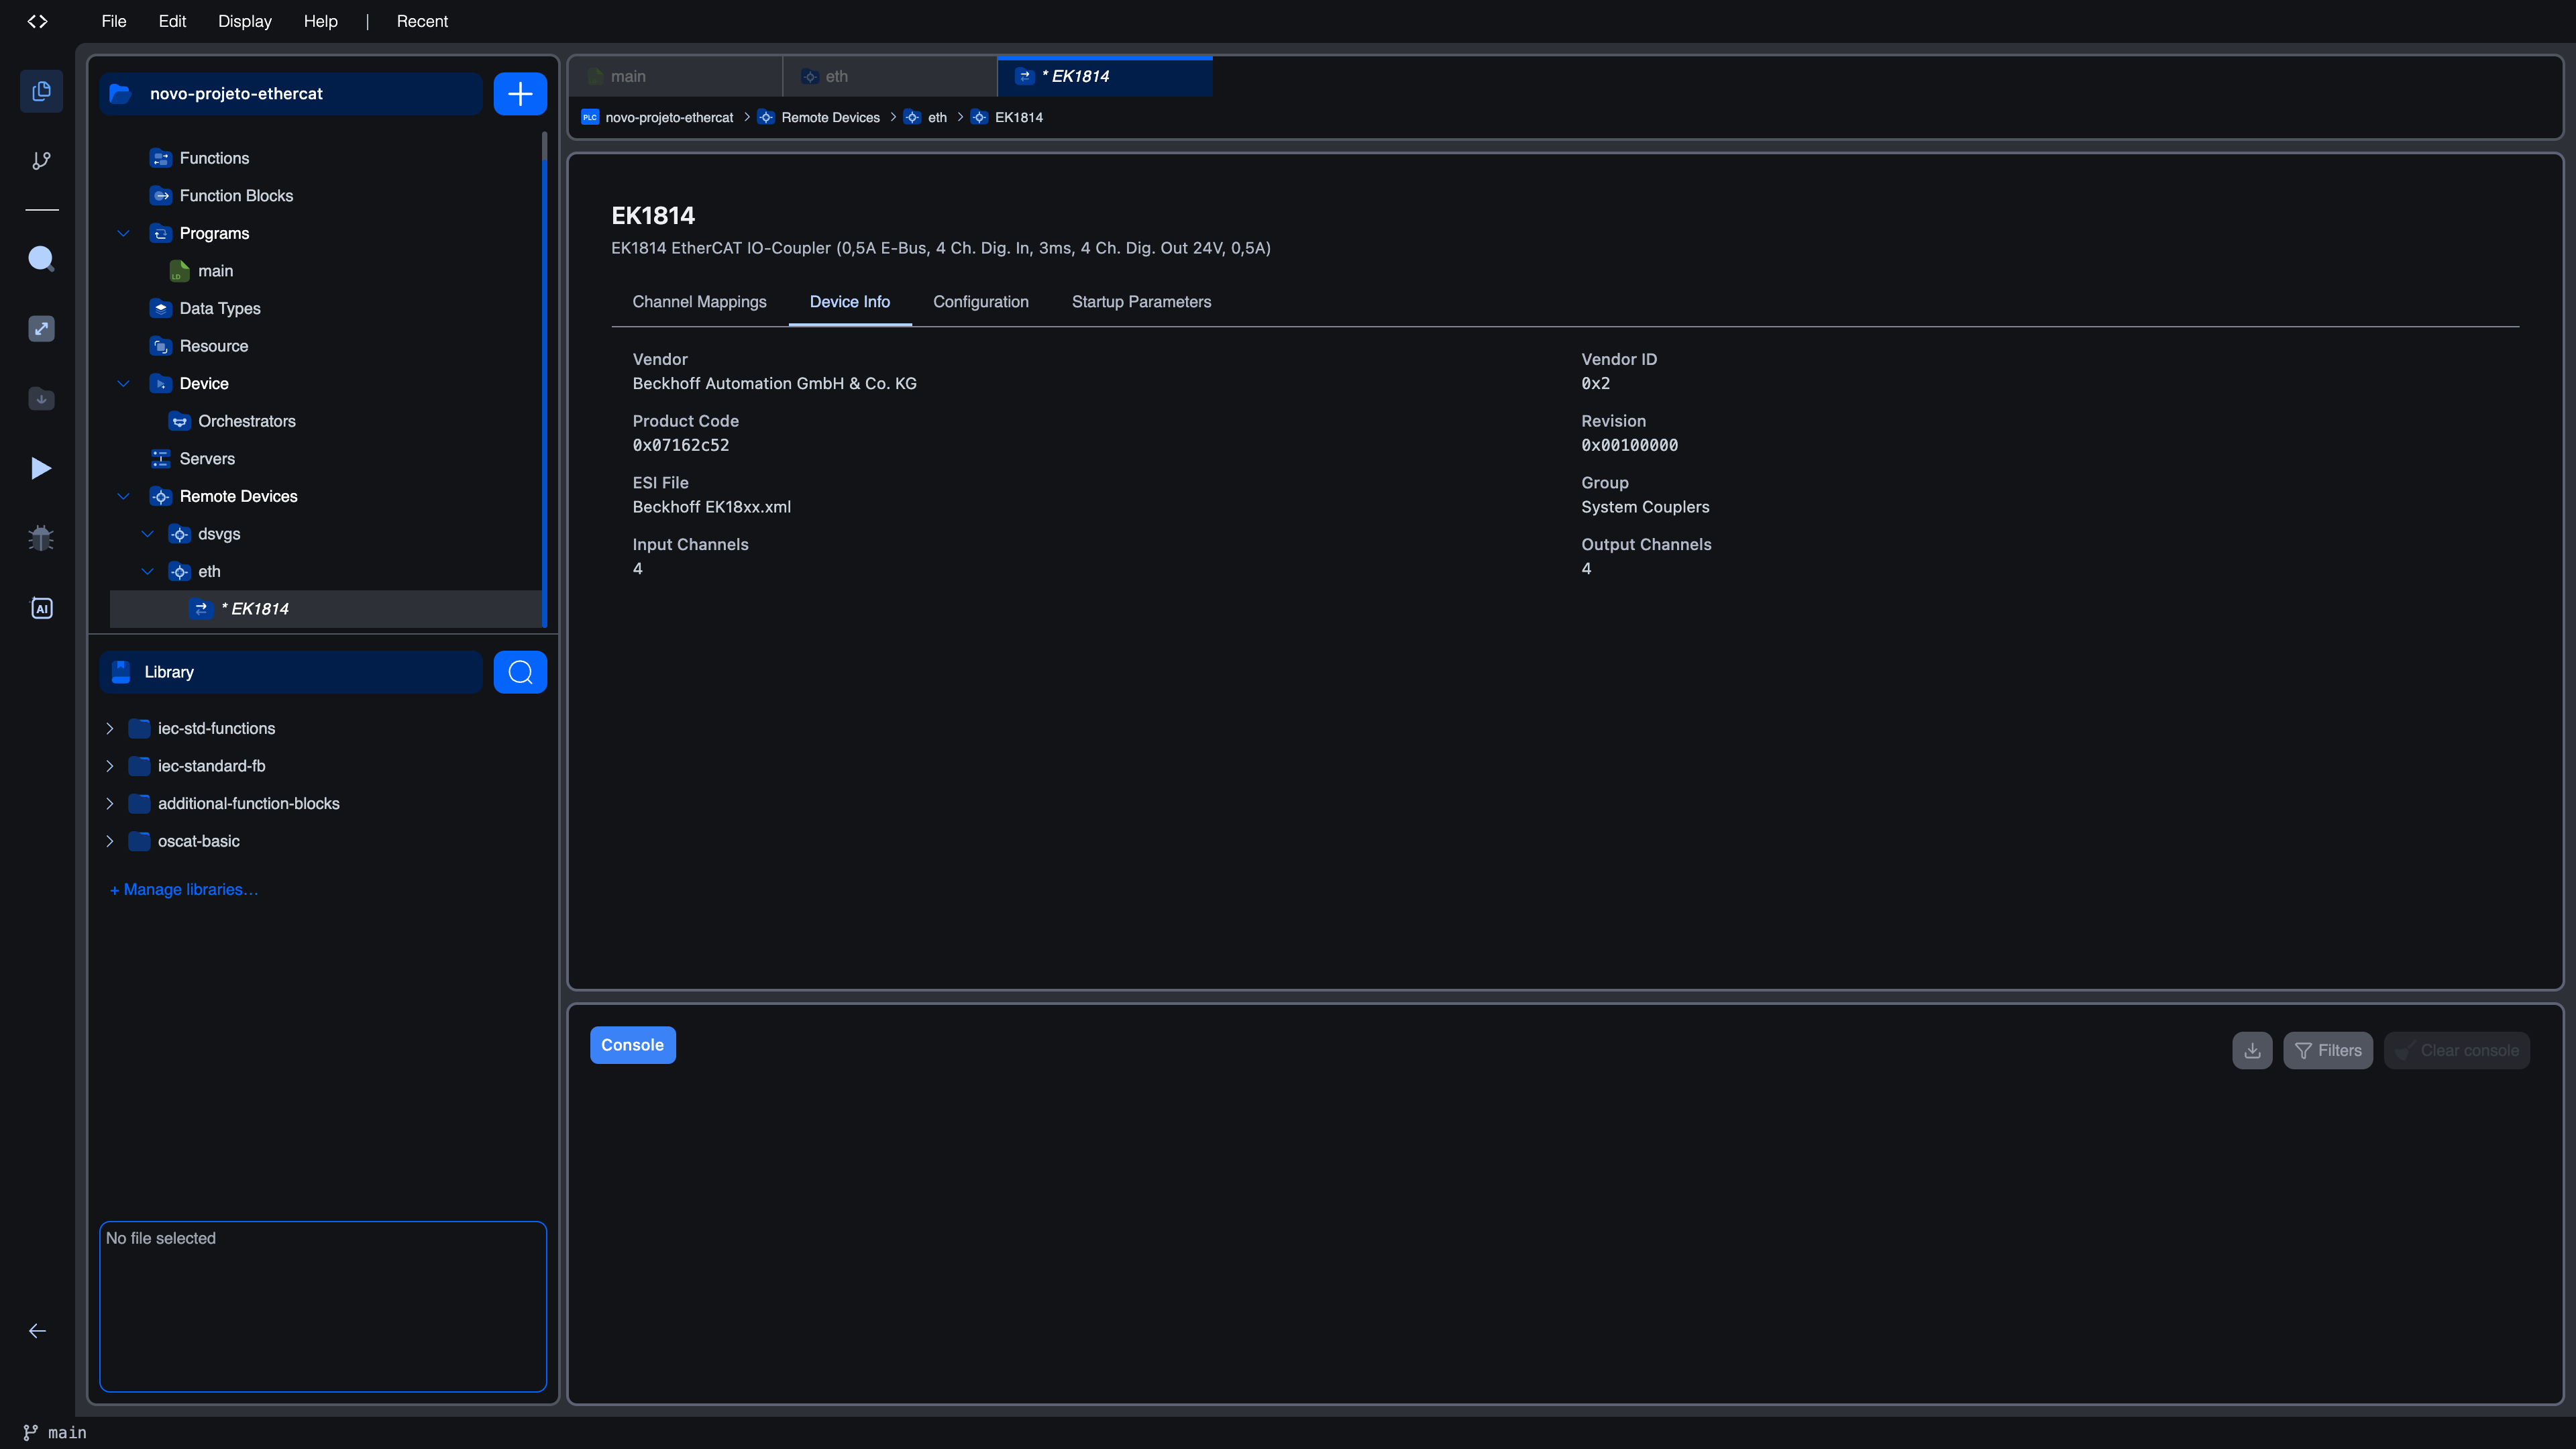The height and width of the screenshot is (1449, 2576).
Task: Collapse the eth device node
Action: point(148,571)
